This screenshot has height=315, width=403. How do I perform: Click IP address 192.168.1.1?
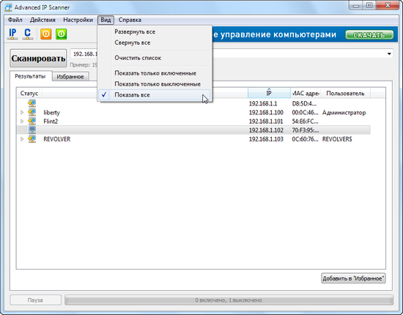[x=263, y=103]
